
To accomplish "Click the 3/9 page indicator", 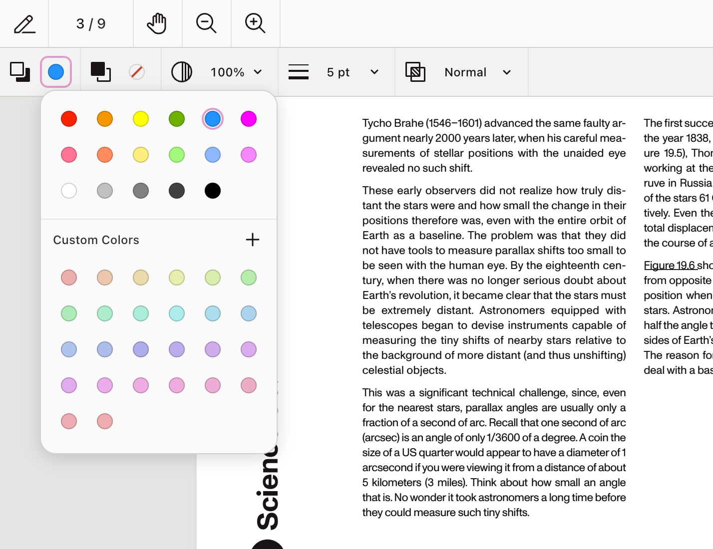I will pyautogui.click(x=90, y=23).
